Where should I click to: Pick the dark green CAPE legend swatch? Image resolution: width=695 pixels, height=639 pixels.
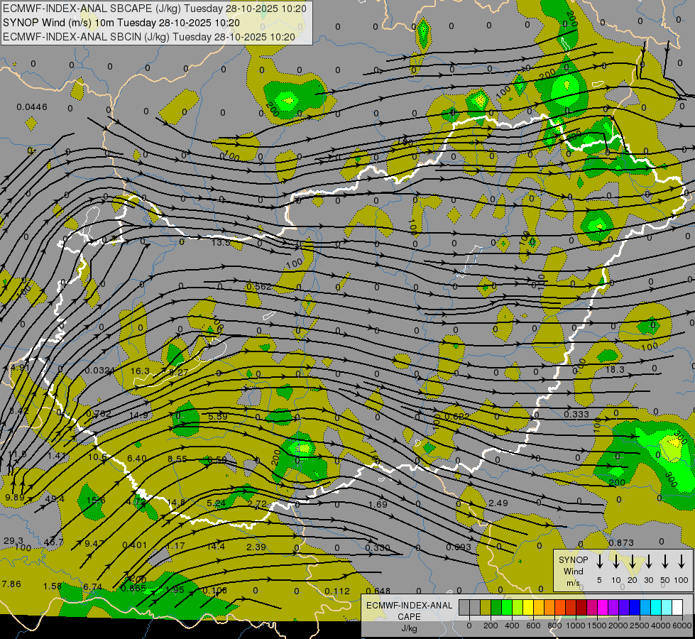tap(496, 608)
